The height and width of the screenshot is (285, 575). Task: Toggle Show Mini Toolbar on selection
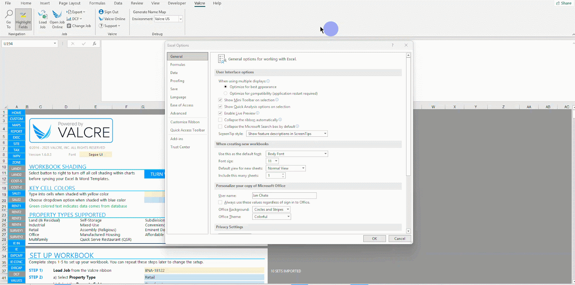point(220,100)
